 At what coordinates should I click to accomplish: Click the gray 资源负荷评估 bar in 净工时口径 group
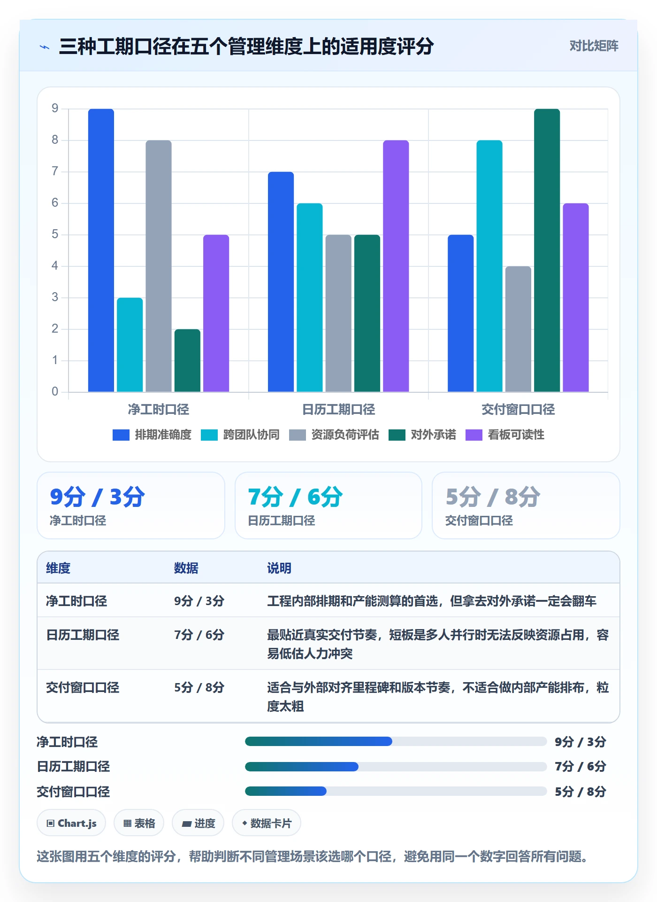[159, 266]
